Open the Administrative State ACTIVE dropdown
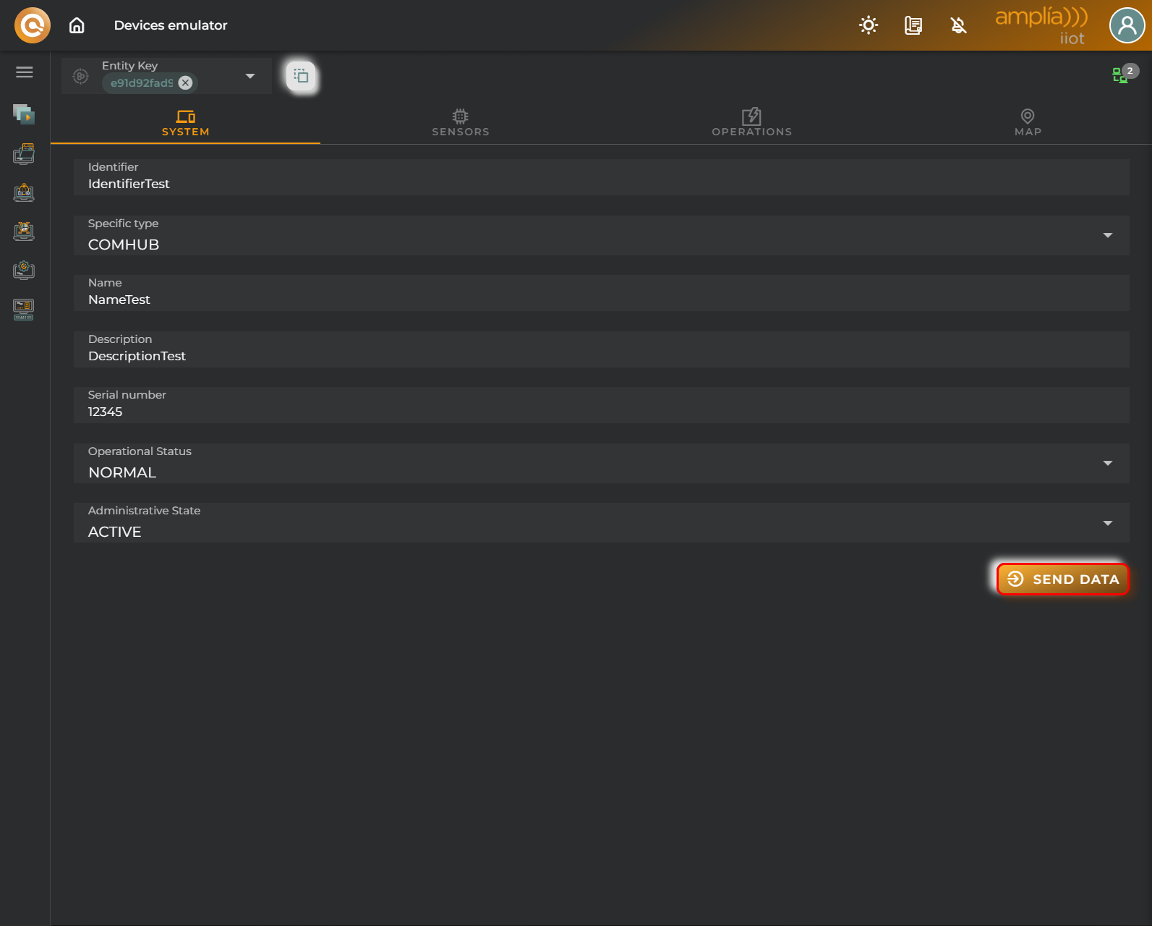 click(602, 522)
